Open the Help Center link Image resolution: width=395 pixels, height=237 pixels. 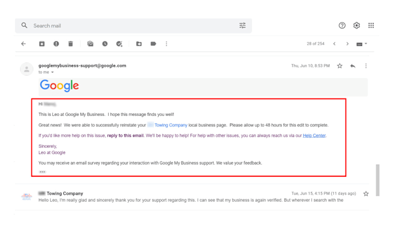point(314,136)
